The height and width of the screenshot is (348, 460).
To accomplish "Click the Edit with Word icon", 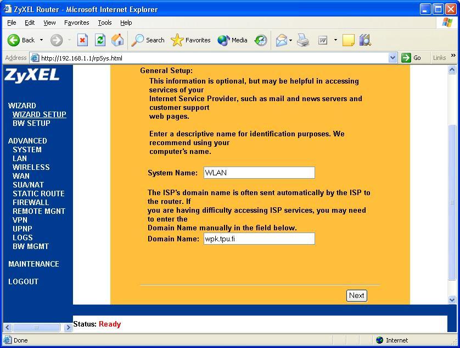I will tap(323, 40).
